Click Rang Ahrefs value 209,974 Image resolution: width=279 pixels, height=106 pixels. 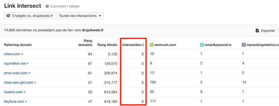click(111, 73)
